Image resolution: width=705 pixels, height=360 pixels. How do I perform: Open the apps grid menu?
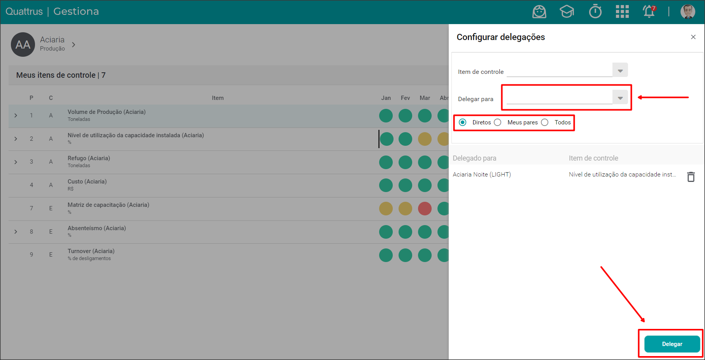coord(622,12)
